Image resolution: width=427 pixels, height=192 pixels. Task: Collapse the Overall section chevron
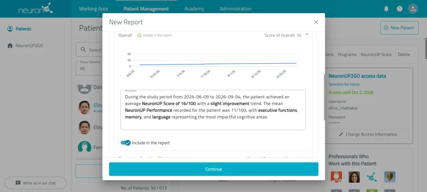pyautogui.click(x=307, y=35)
